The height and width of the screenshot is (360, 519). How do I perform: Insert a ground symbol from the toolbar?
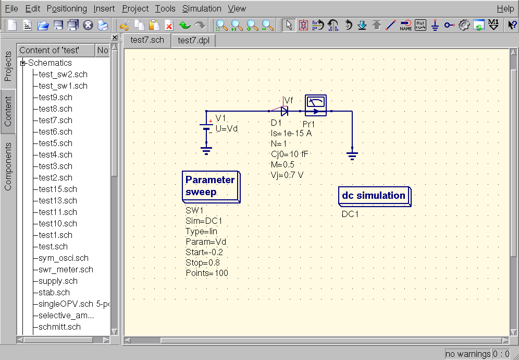(x=435, y=25)
